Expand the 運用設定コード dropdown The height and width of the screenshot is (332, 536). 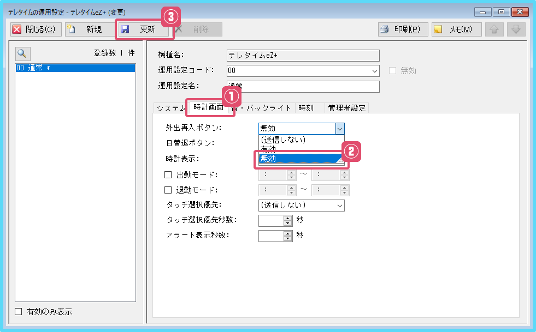point(374,71)
